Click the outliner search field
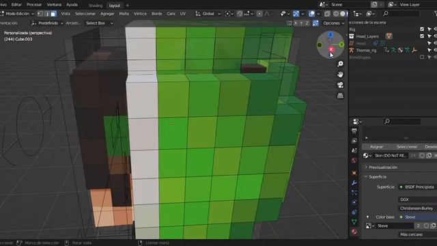The width and height of the screenshot is (437, 246). click(x=401, y=14)
